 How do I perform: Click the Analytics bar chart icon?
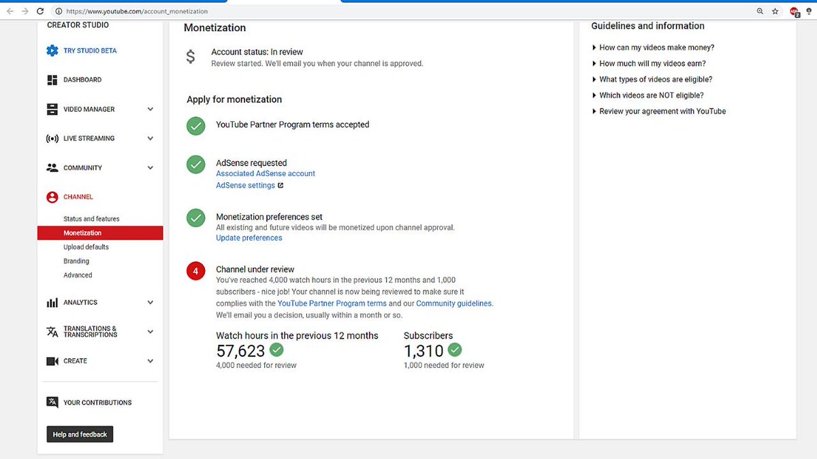tap(52, 303)
